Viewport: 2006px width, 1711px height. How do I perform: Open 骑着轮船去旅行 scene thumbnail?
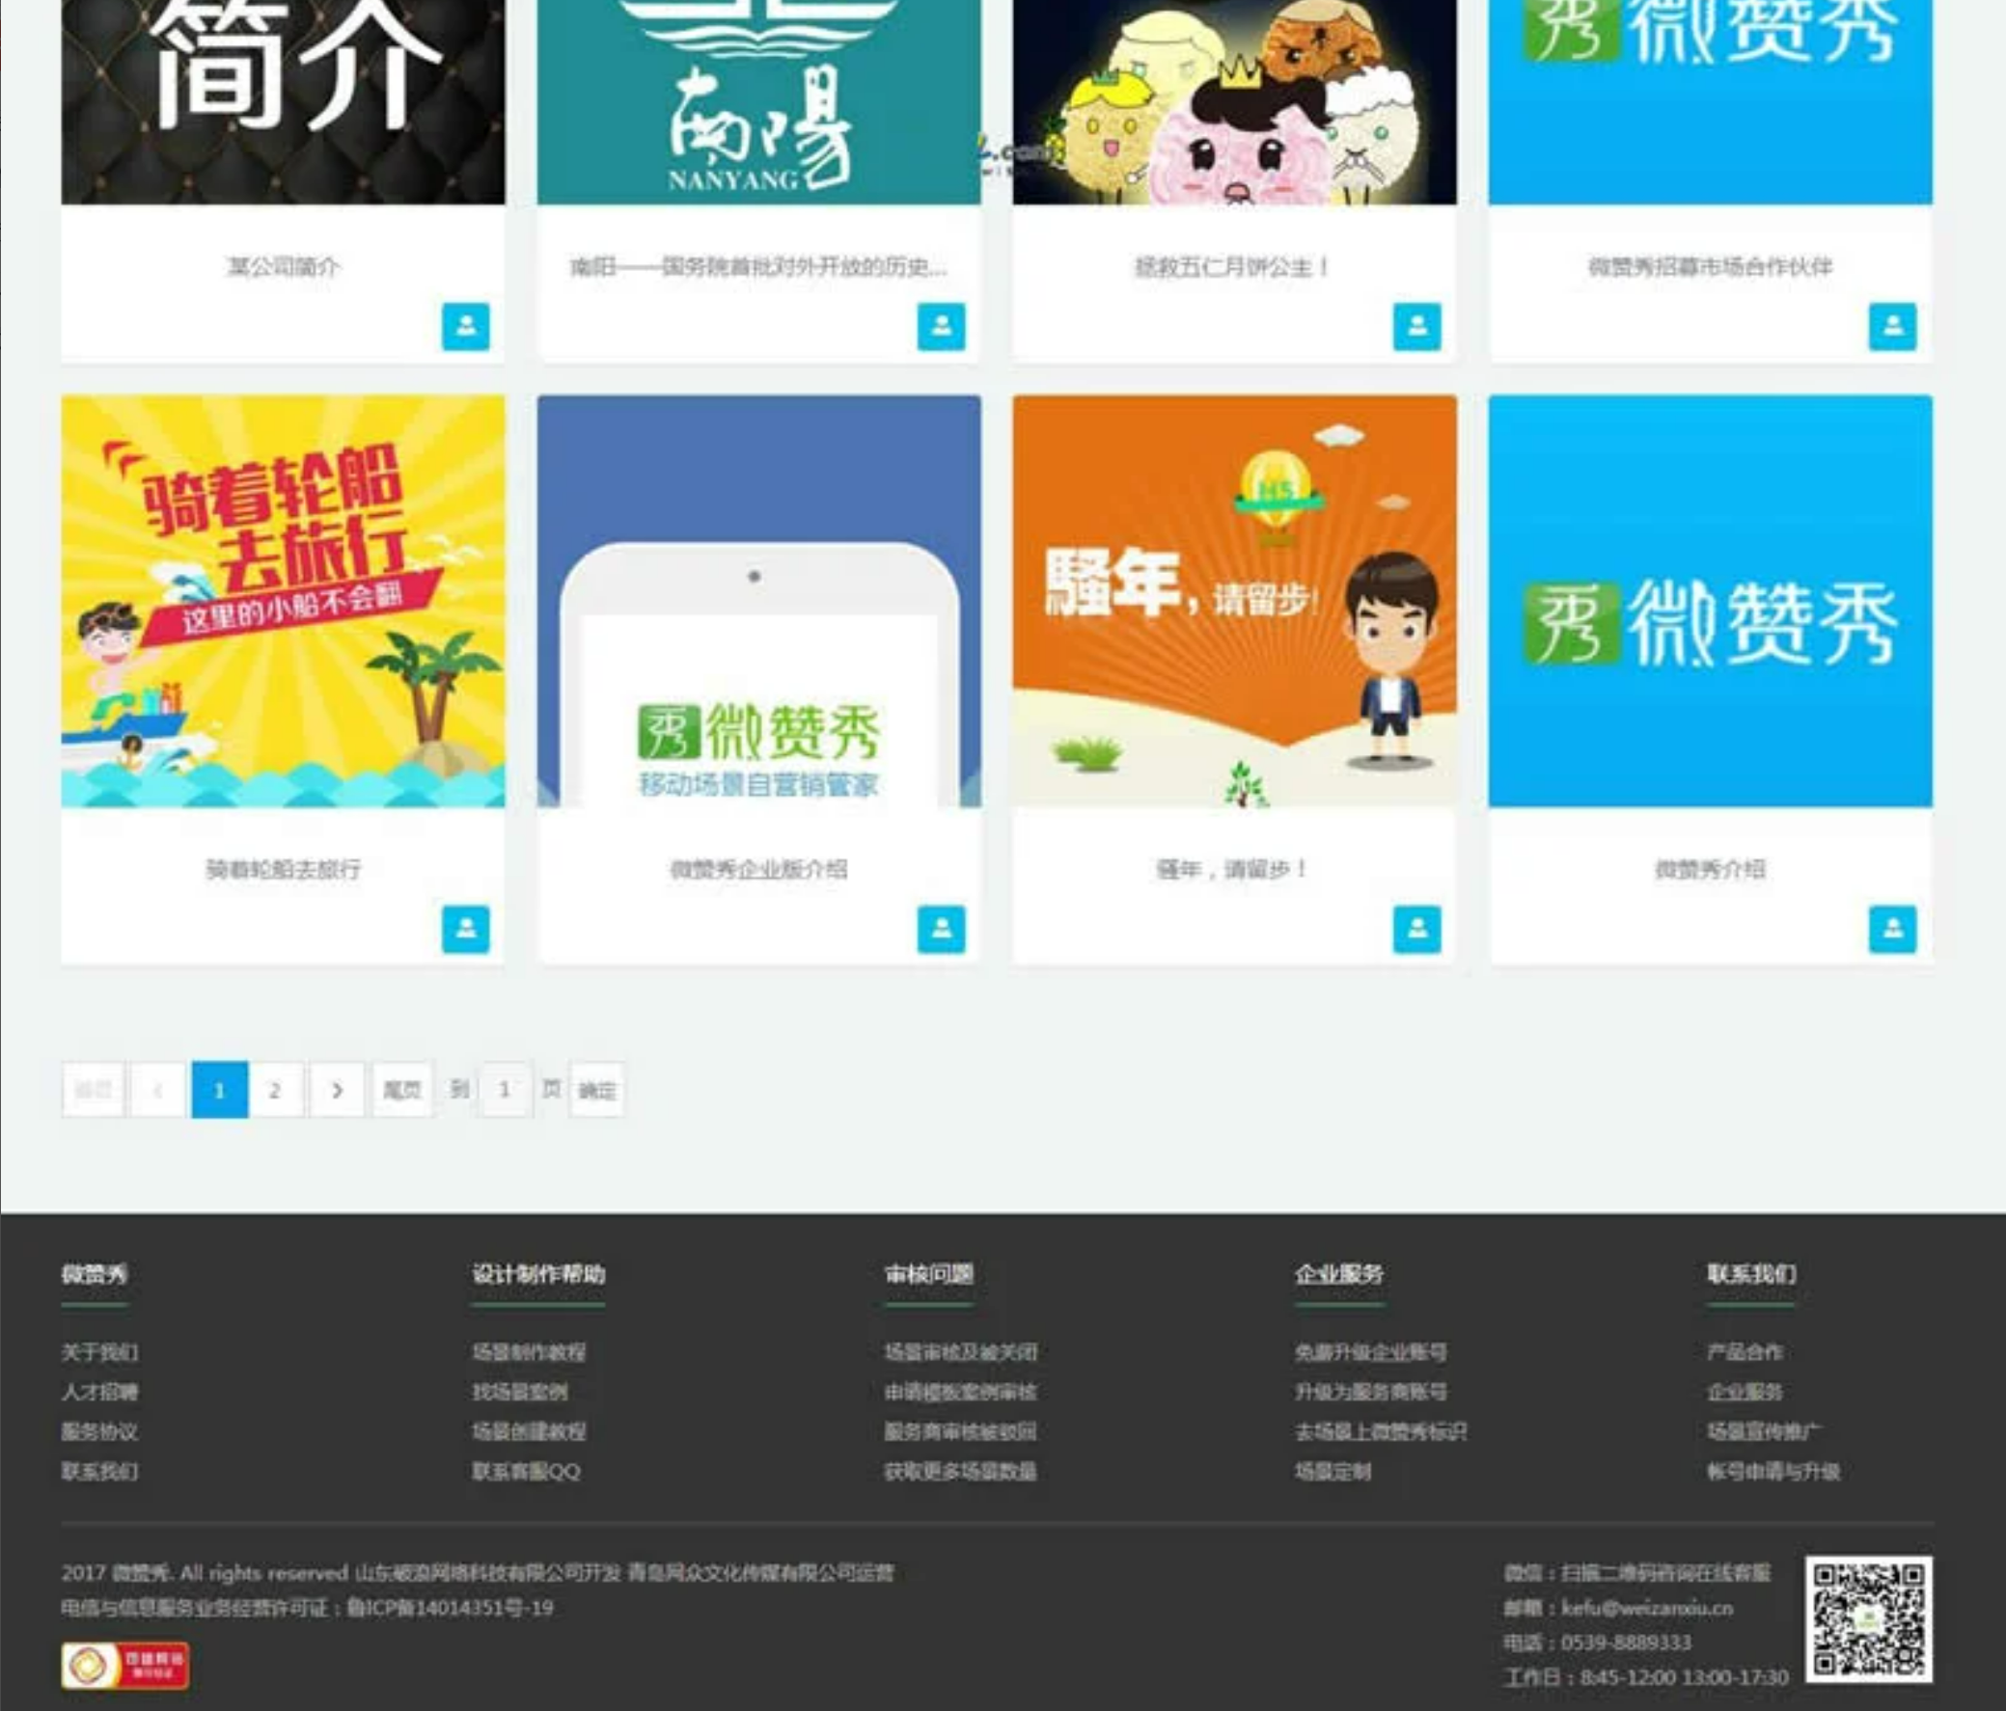(x=283, y=601)
